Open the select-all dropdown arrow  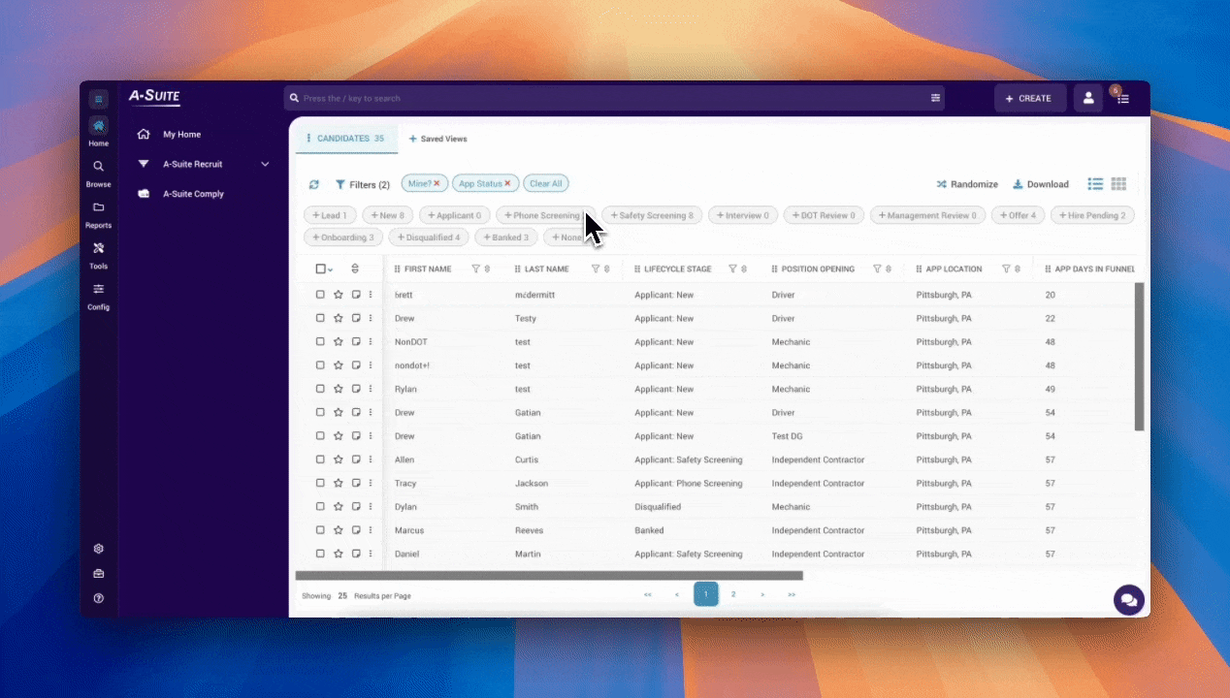[x=331, y=270]
